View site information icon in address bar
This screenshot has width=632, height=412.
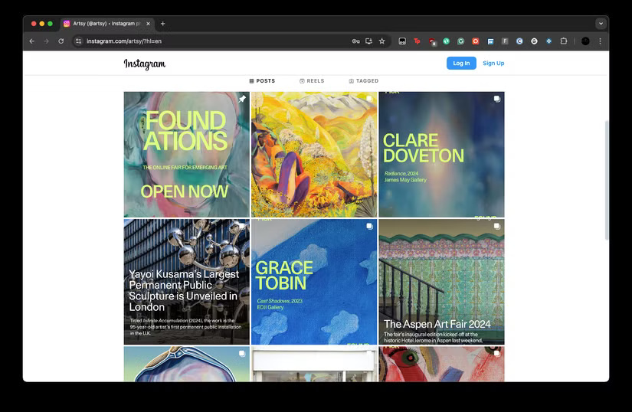point(79,41)
